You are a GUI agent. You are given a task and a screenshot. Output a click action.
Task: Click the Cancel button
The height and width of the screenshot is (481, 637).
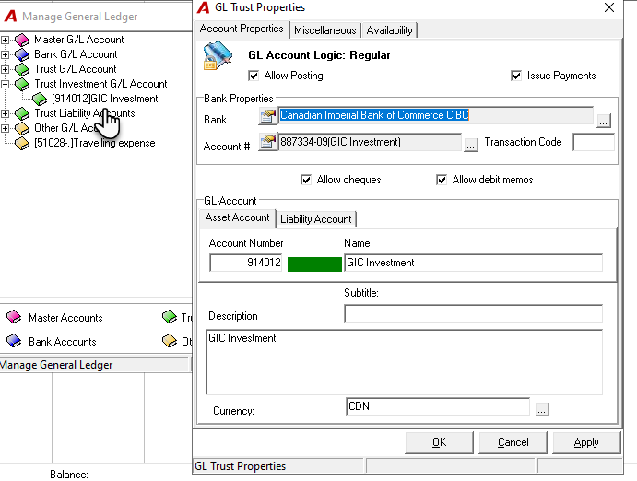click(513, 442)
